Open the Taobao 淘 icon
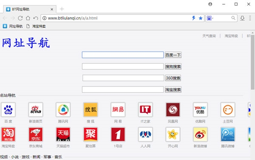 8,134
